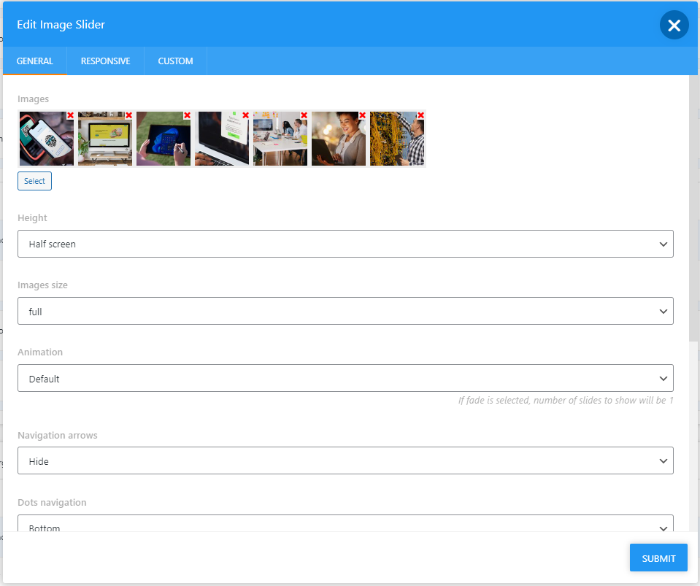Select the tablet with stylus thumbnail
Viewport: 700px width, 586px height.
pos(164,139)
